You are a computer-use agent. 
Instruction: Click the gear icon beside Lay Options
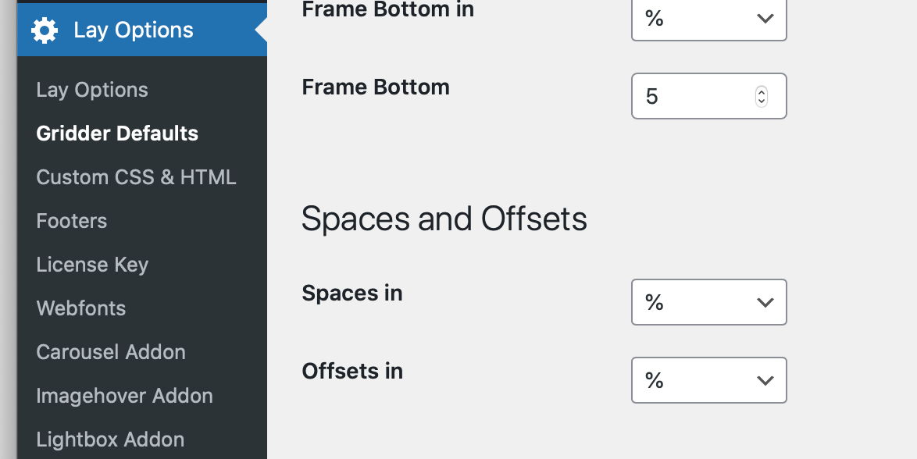45,30
